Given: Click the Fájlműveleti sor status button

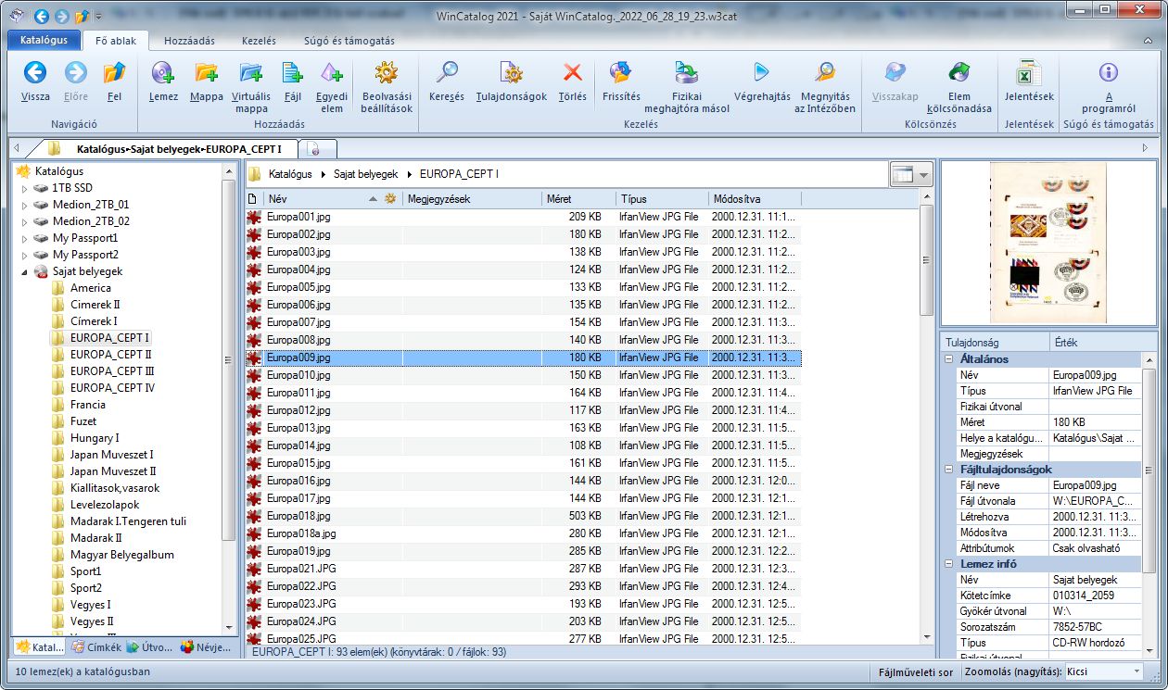Looking at the screenshot, I should point(916,671).
